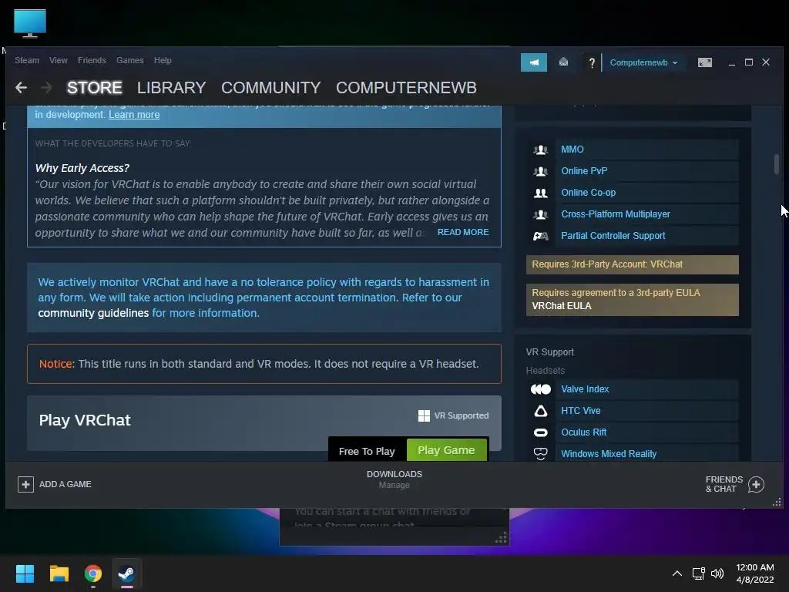Screen dimensions: 789x592
Task: Switch to the STORE tab
Action: tap(95, 88)
